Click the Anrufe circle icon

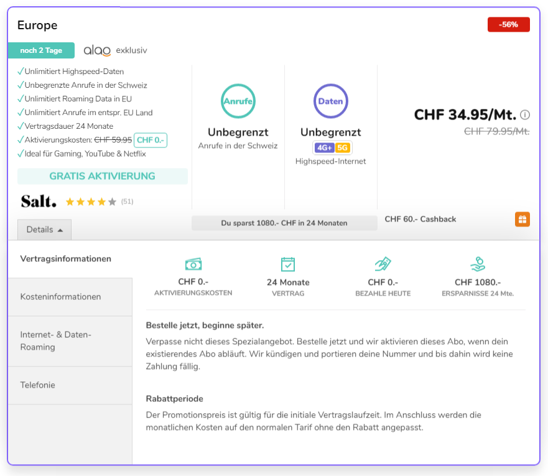[x=238, y=101]
